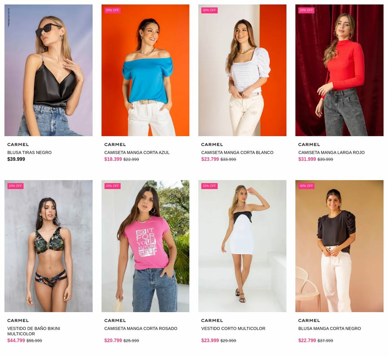Screen dimensions: 388x357
Task: Click the 40% OFF badge on black blouse
Action: tap(306, 186)
